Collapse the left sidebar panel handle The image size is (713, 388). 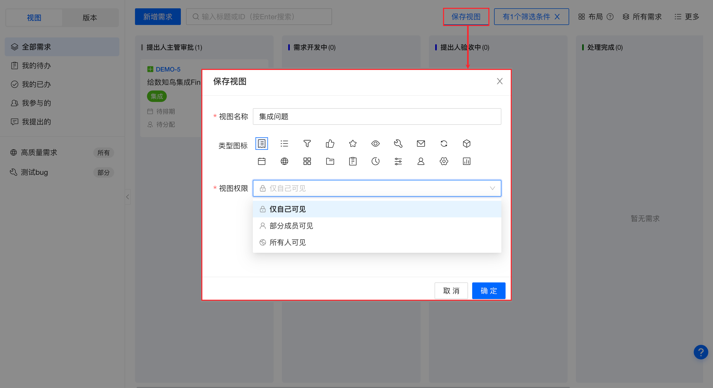[128, 197]
